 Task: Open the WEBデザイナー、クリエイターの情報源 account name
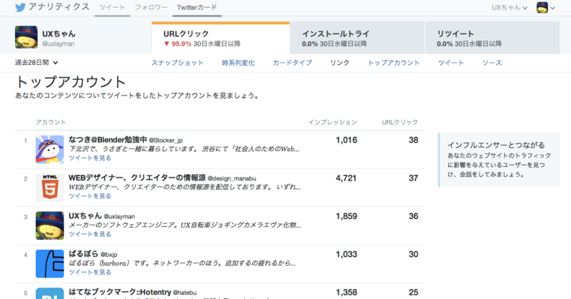coord(137,178)
